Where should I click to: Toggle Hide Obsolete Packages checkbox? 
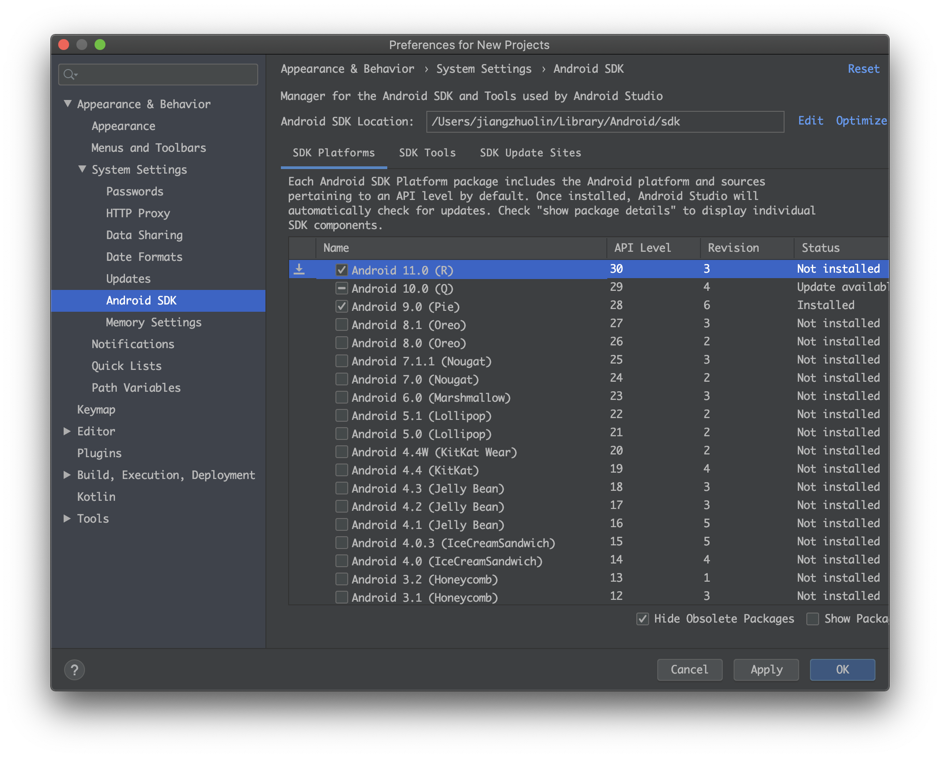642,618
